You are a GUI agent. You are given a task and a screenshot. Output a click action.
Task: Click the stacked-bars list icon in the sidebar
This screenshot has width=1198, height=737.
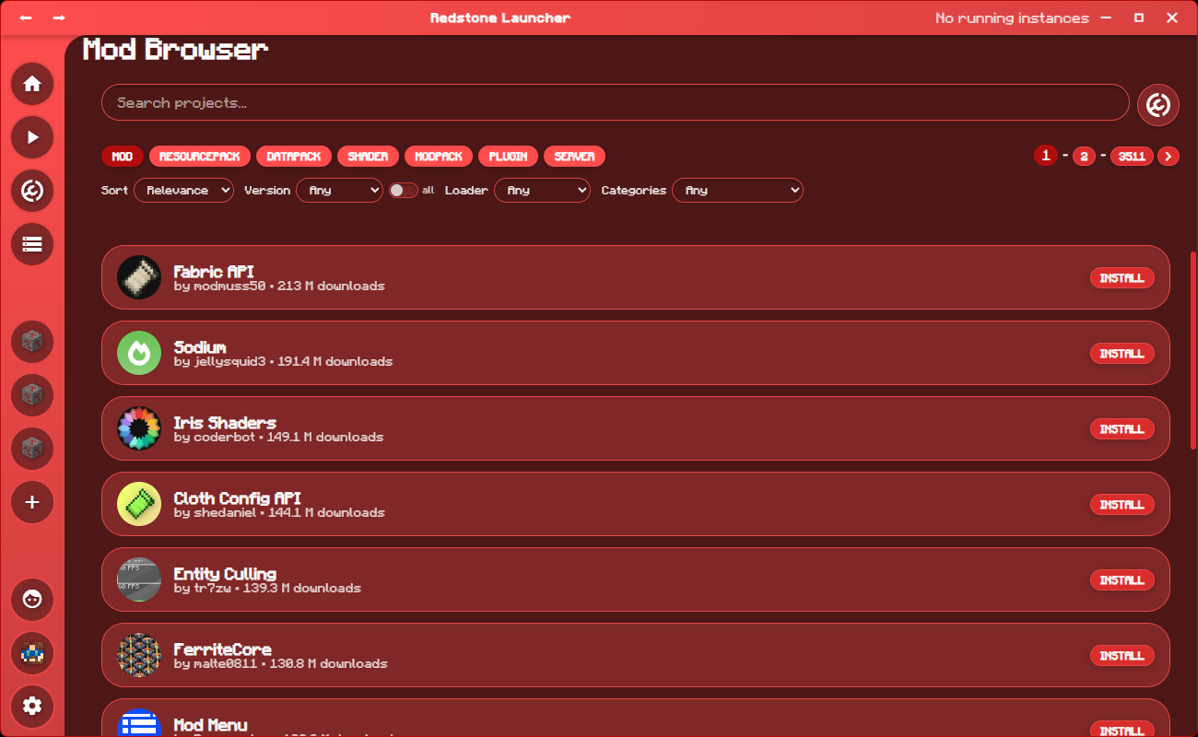[32, 244]
